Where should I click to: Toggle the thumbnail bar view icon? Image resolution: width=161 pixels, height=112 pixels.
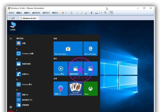click(96, 13)
